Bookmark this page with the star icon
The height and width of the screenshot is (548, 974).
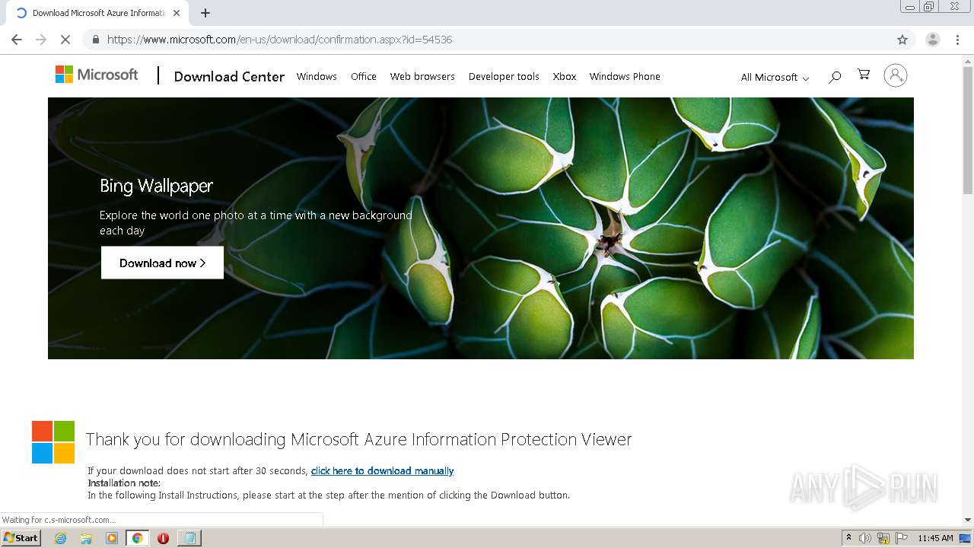902,40
